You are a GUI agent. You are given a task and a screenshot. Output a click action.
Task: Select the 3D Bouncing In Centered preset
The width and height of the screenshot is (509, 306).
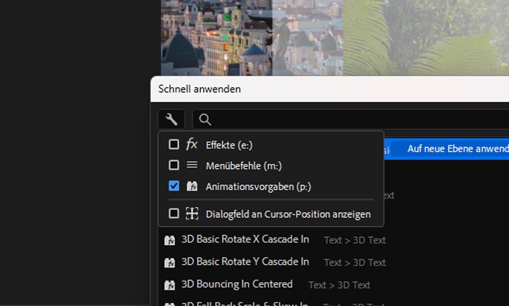[x=236, y=284]
